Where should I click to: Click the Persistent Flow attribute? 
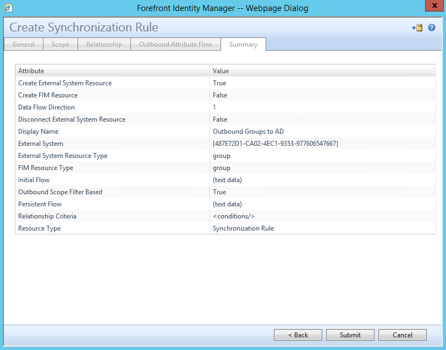(x=40, y=204)
